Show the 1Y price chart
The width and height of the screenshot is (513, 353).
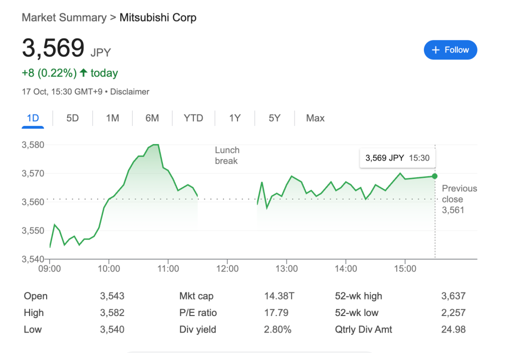tap(235, 118)
